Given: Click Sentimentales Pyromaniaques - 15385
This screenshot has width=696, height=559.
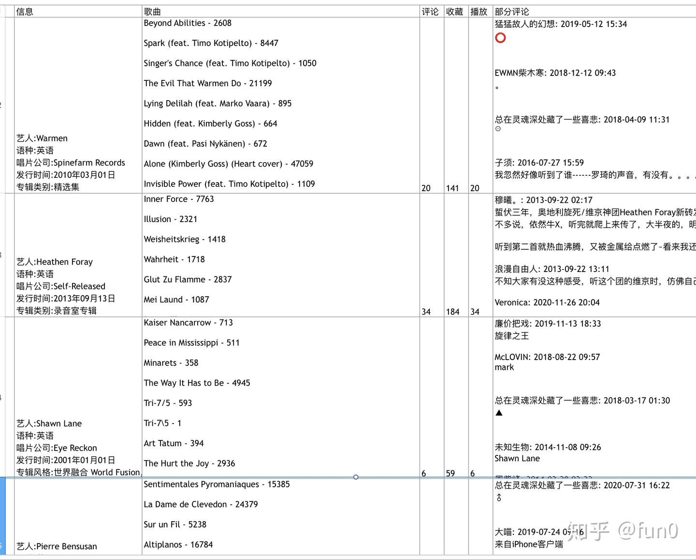Looking at the screenshot, I should (217, 484).
